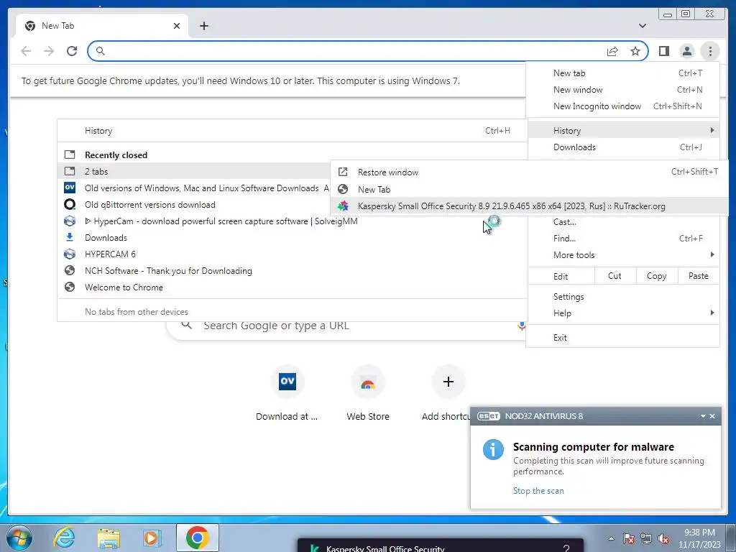Image resolution: width=736 pixels, height=552 pixels.
Task: Select New Tab in restore submenu
Action: click(529, 189)
